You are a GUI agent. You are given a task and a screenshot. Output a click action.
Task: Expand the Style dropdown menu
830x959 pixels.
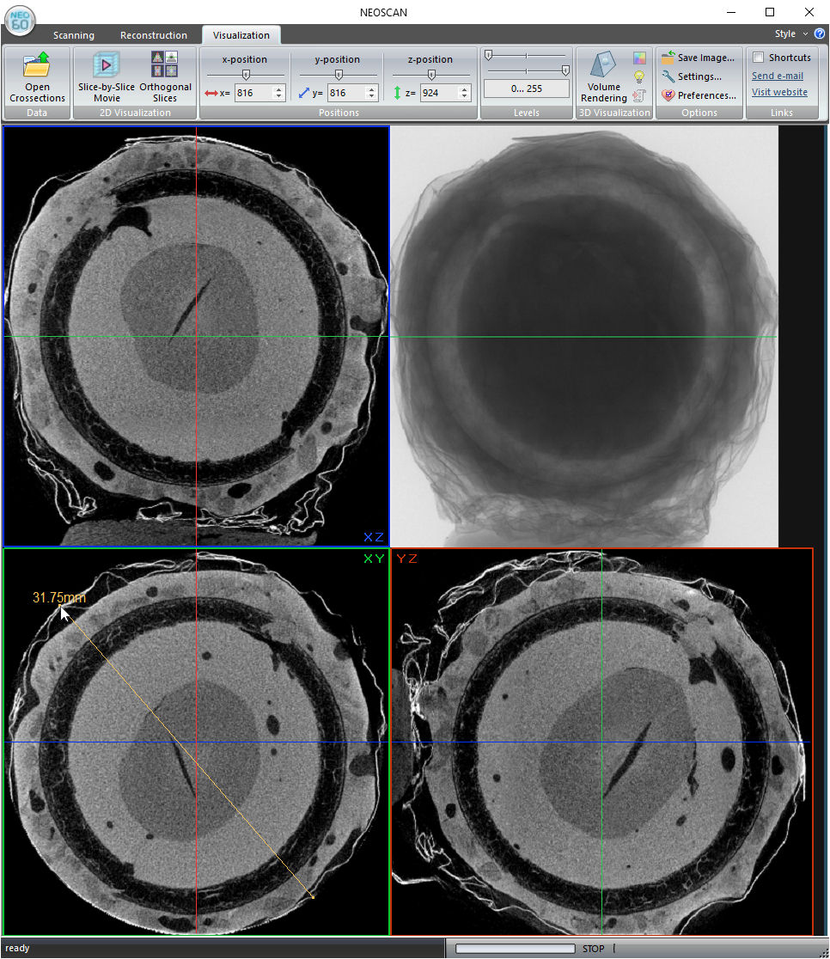pos(805,34)
